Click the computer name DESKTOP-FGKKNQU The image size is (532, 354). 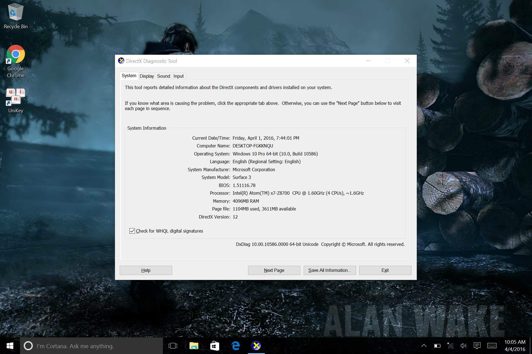click(x=253, y=146)
